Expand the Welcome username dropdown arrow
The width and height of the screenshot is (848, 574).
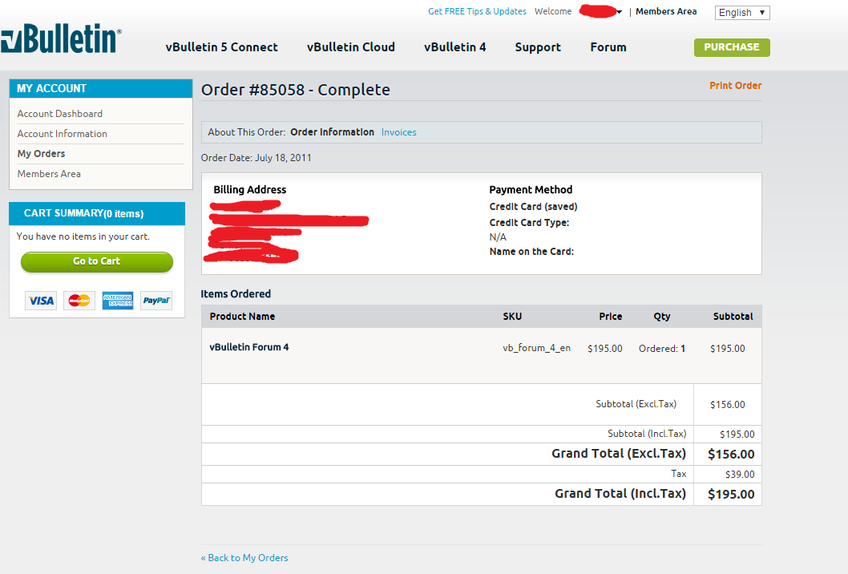coord(620,12)
